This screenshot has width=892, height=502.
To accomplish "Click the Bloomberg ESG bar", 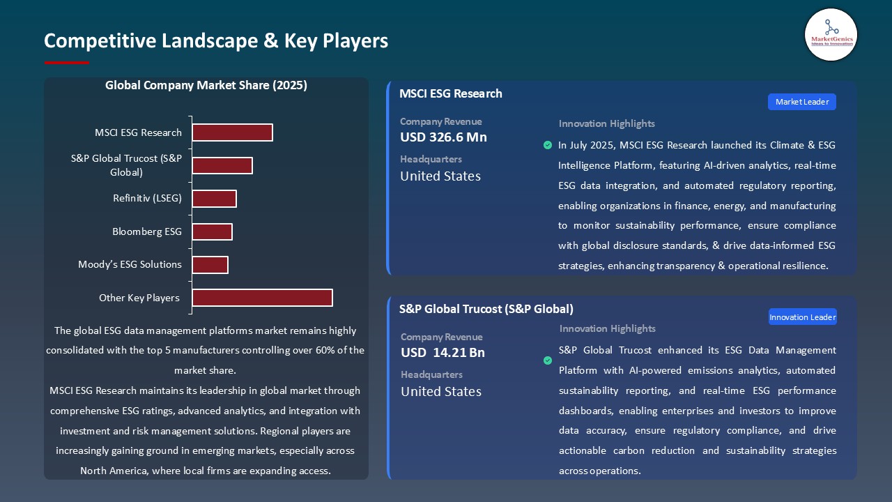I will [x=213, y=231].
